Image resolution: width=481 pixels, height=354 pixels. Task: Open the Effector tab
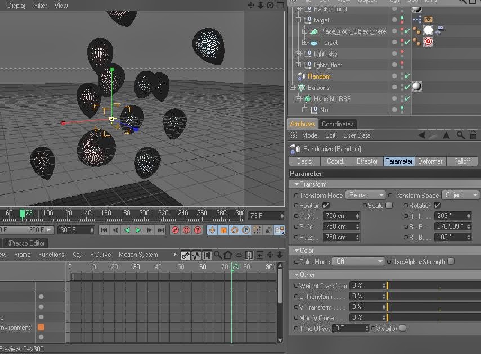367,161
